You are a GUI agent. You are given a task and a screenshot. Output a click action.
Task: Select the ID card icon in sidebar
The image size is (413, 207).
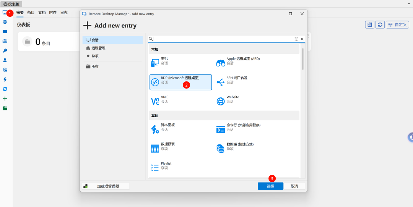pos(5,41)
